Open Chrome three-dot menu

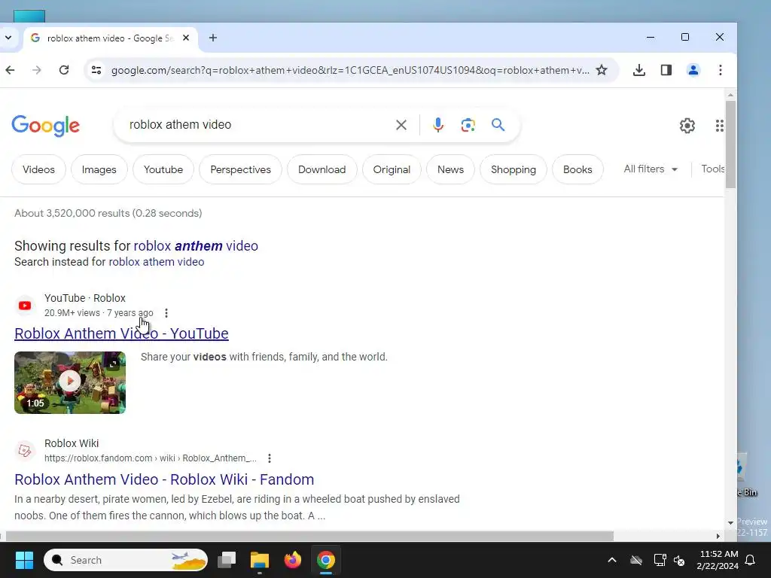point(721,70)
